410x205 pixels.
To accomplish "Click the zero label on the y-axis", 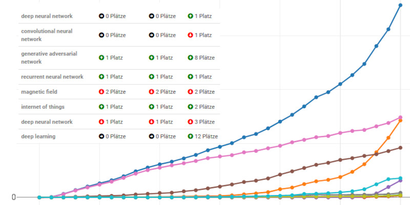I will 14,197.
